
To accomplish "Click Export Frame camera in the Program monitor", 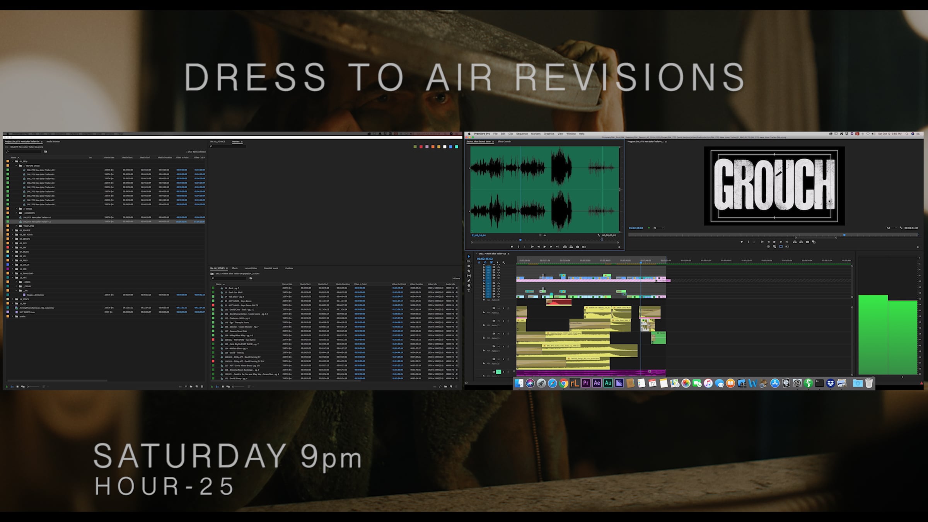I will point(807,242).
